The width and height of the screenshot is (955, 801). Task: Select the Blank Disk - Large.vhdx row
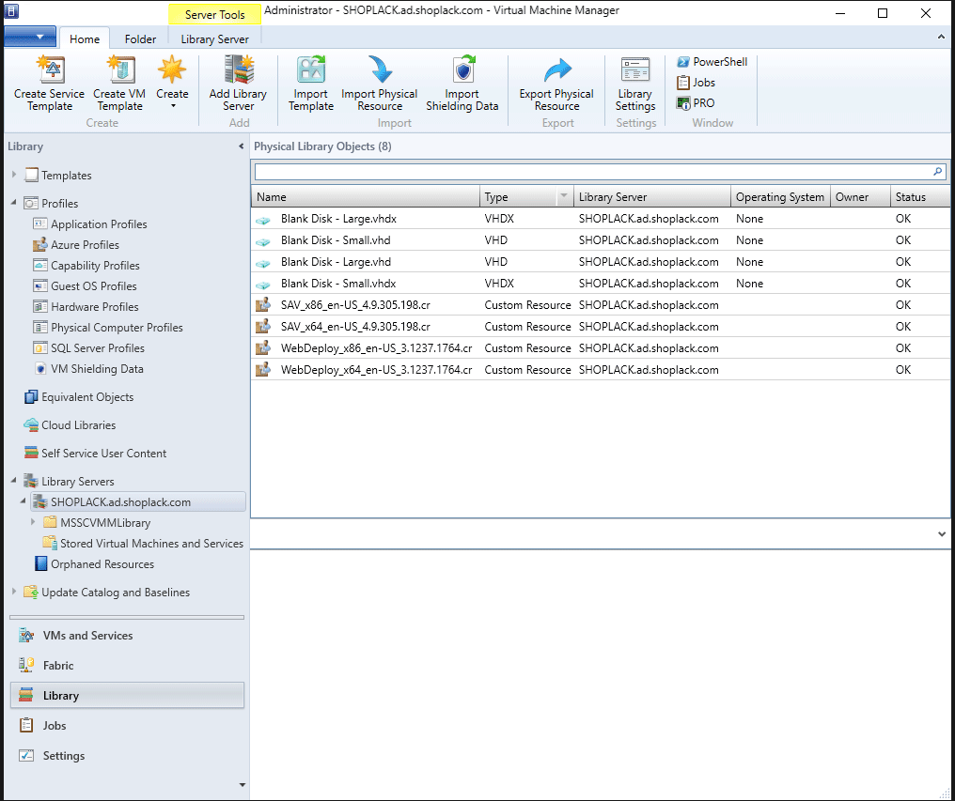(x=600, y=219)
